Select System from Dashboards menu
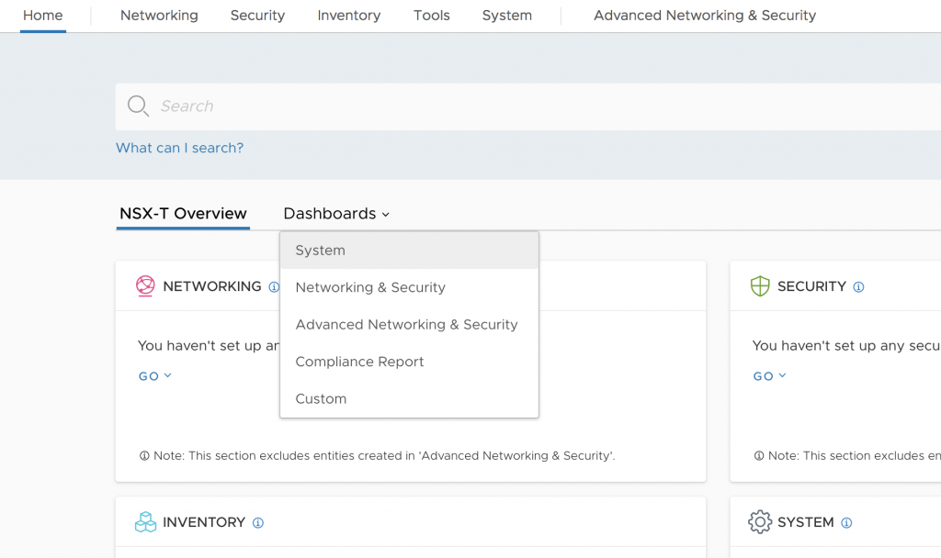The width and height of the screenshot is (941, 558). coord(409,251)
